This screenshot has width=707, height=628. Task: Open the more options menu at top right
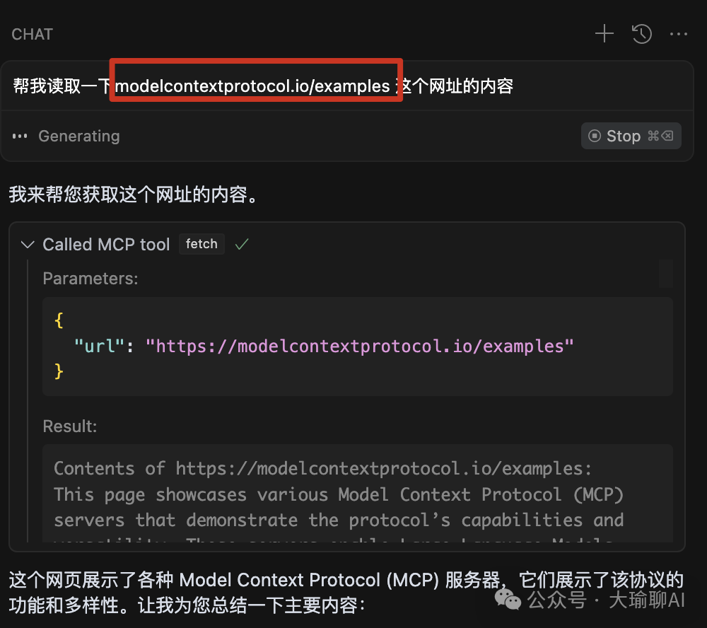(679, 33)
